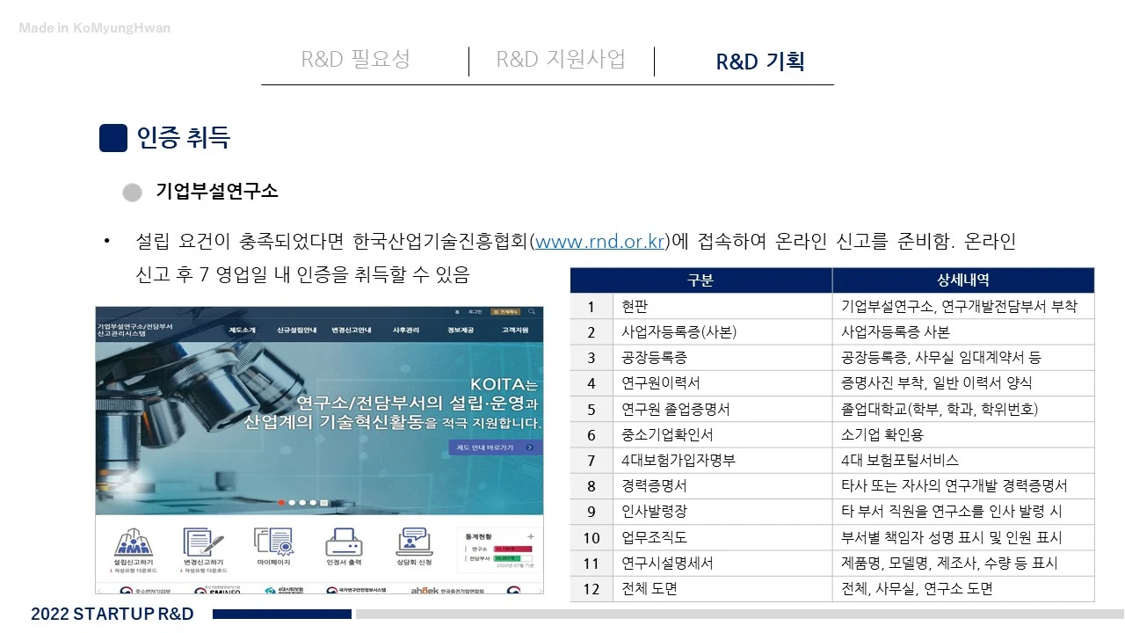Open the 고객지원 navigation dropdown
Screen dimensions: 1125x633
coord(515,330)
